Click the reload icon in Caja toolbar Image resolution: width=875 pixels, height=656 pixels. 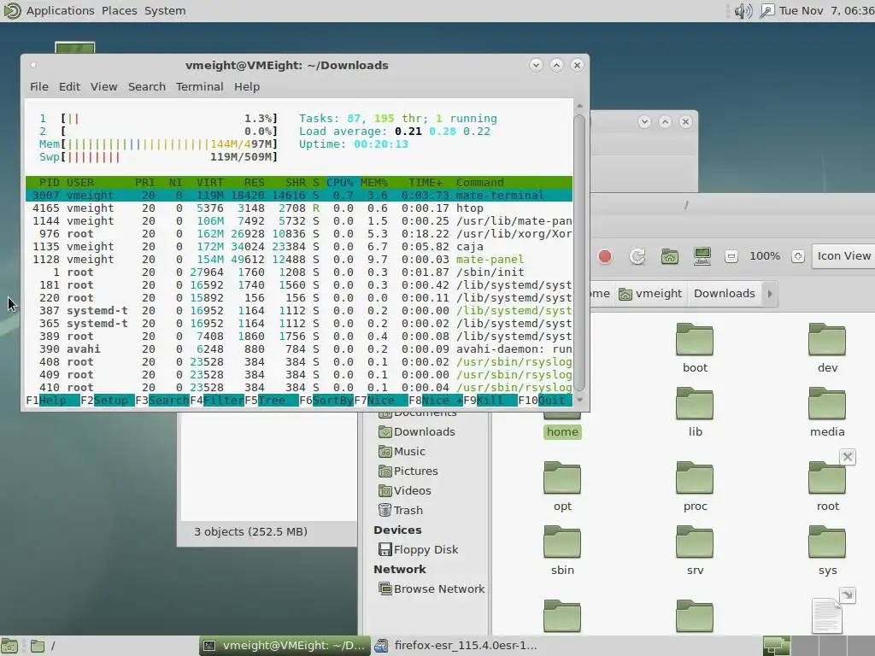pos(637,256)
